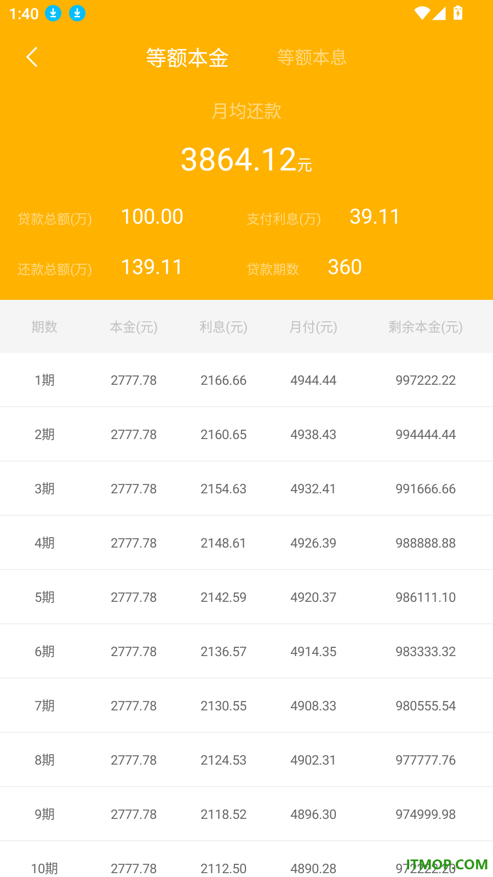The height and width of the screenshot is (877, 493).
Task: Switch to the 等额本金 tab
Action: point(187,58)
